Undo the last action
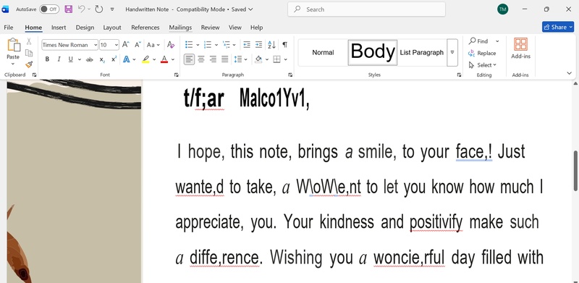The height and width of the screenshot is (283, 579). tap(82, 9)
